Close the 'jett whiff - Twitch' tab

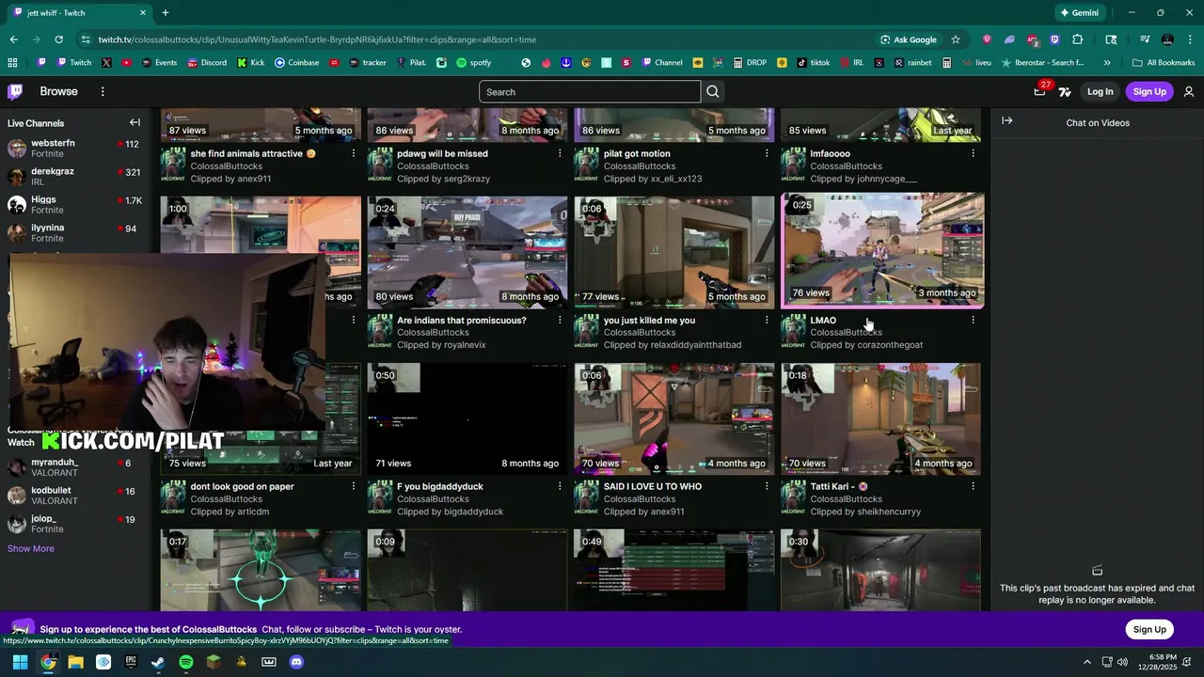coord(143,13)
